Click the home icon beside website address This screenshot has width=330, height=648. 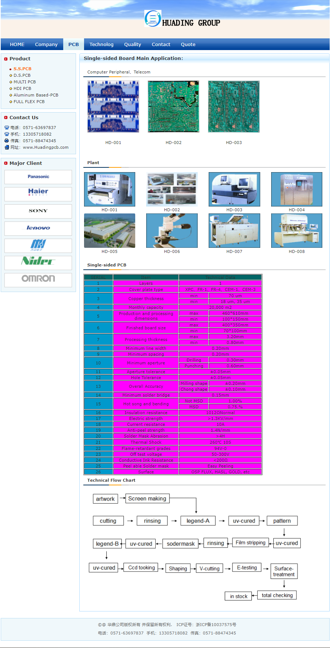pos(7,147)
